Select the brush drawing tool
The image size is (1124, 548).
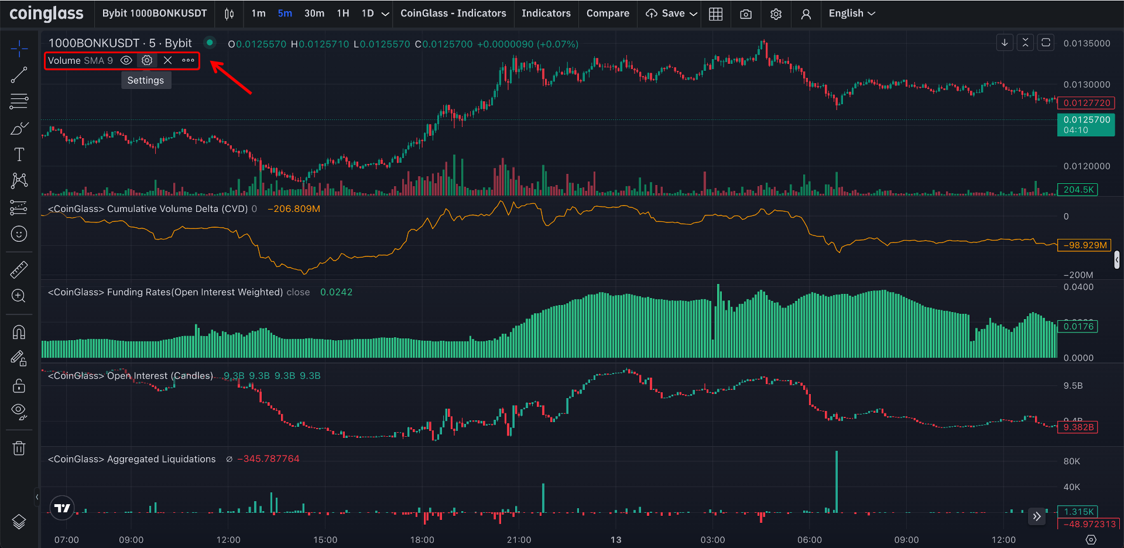pos(19,128)
